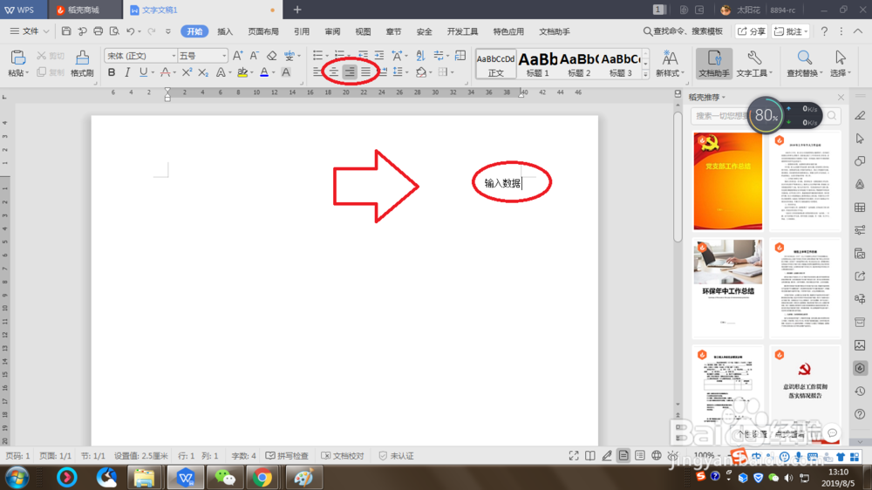Open the 页面布局 (Page Layout) tab
Viewport: 872px width, 490px height.
pyautogui.click(x=263, y=31)
